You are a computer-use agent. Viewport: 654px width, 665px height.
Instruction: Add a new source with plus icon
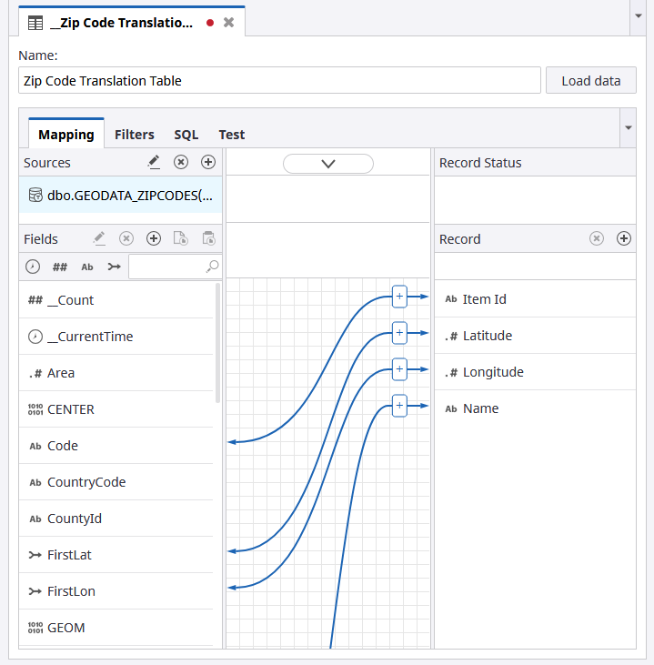click(x=208, y=162)
